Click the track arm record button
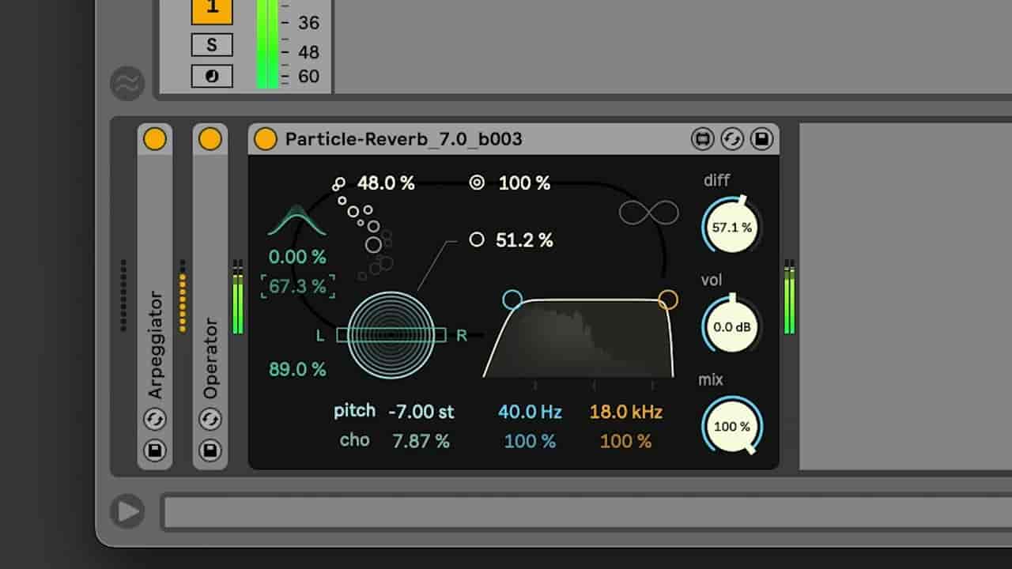Screen dimensions: 1012x569 click(212, 77)
